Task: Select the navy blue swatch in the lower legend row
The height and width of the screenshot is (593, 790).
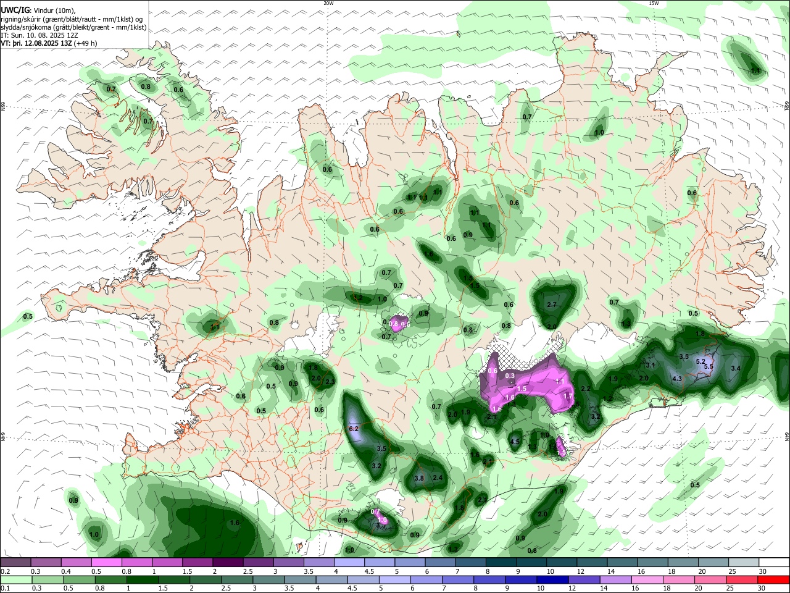Action: (552, 579)
